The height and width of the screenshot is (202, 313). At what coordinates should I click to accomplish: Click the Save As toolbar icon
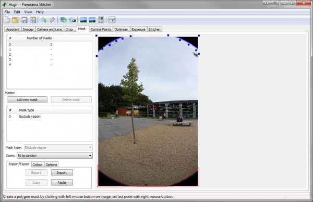33,20
